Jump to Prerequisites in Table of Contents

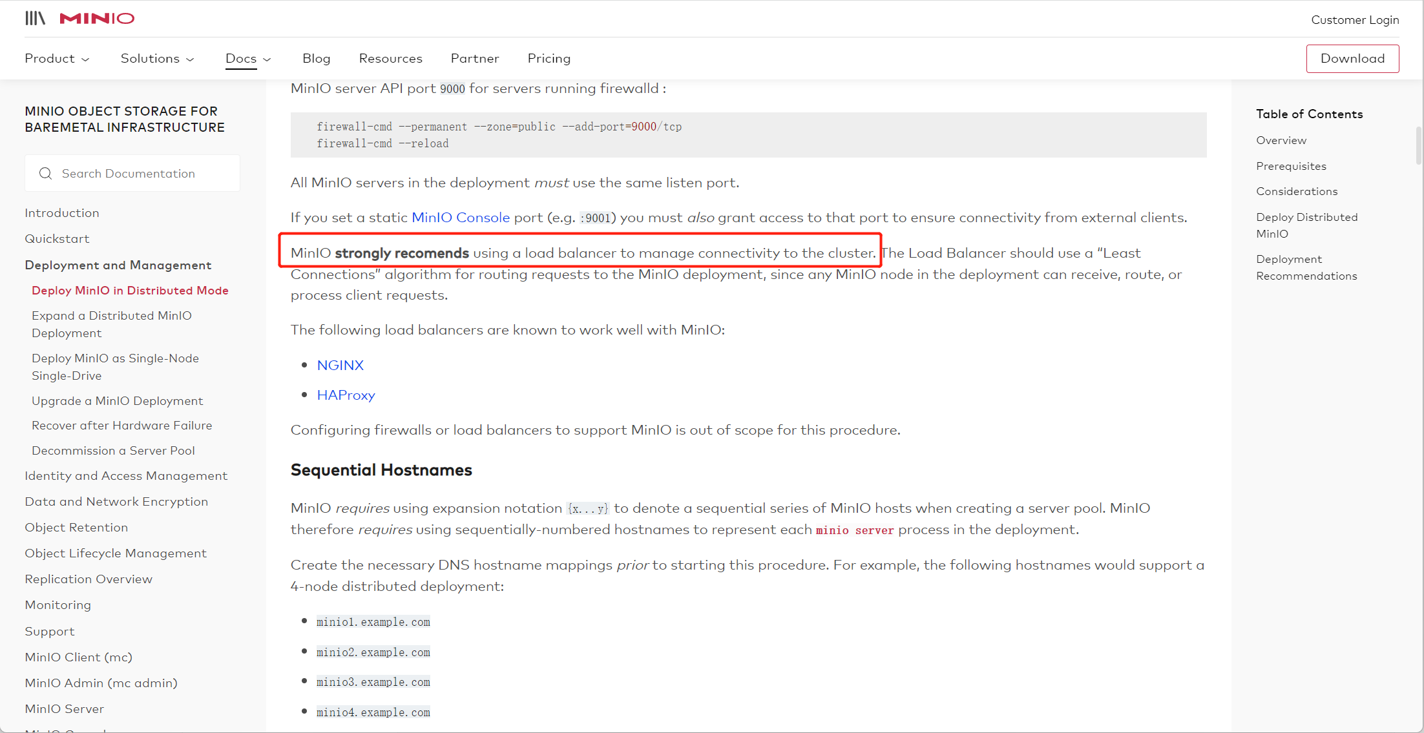(1291, 167)
